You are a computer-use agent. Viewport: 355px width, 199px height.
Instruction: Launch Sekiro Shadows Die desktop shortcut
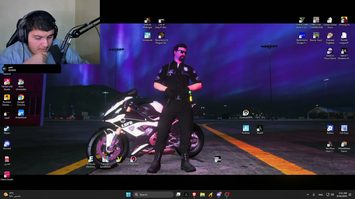point(344,54)
